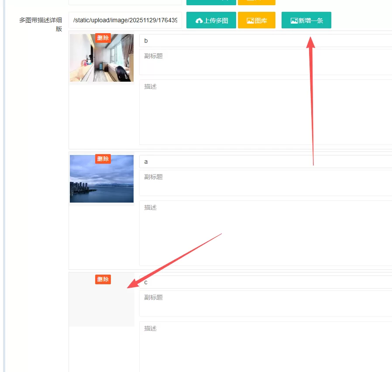Delete the bedroom image in entry b
This screenshot has height=372, width=392.
tap(103, 38)
